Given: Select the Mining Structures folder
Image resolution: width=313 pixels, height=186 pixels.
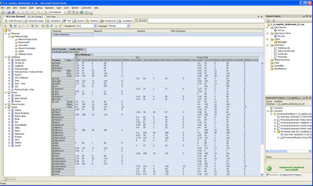Looking at the screenshot, I should [282, 60].
